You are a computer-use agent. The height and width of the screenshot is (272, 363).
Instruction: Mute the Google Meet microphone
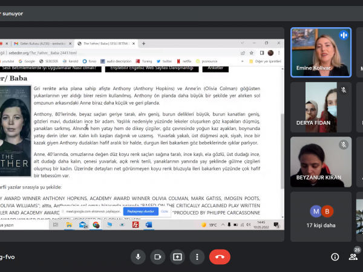[138, 257]
